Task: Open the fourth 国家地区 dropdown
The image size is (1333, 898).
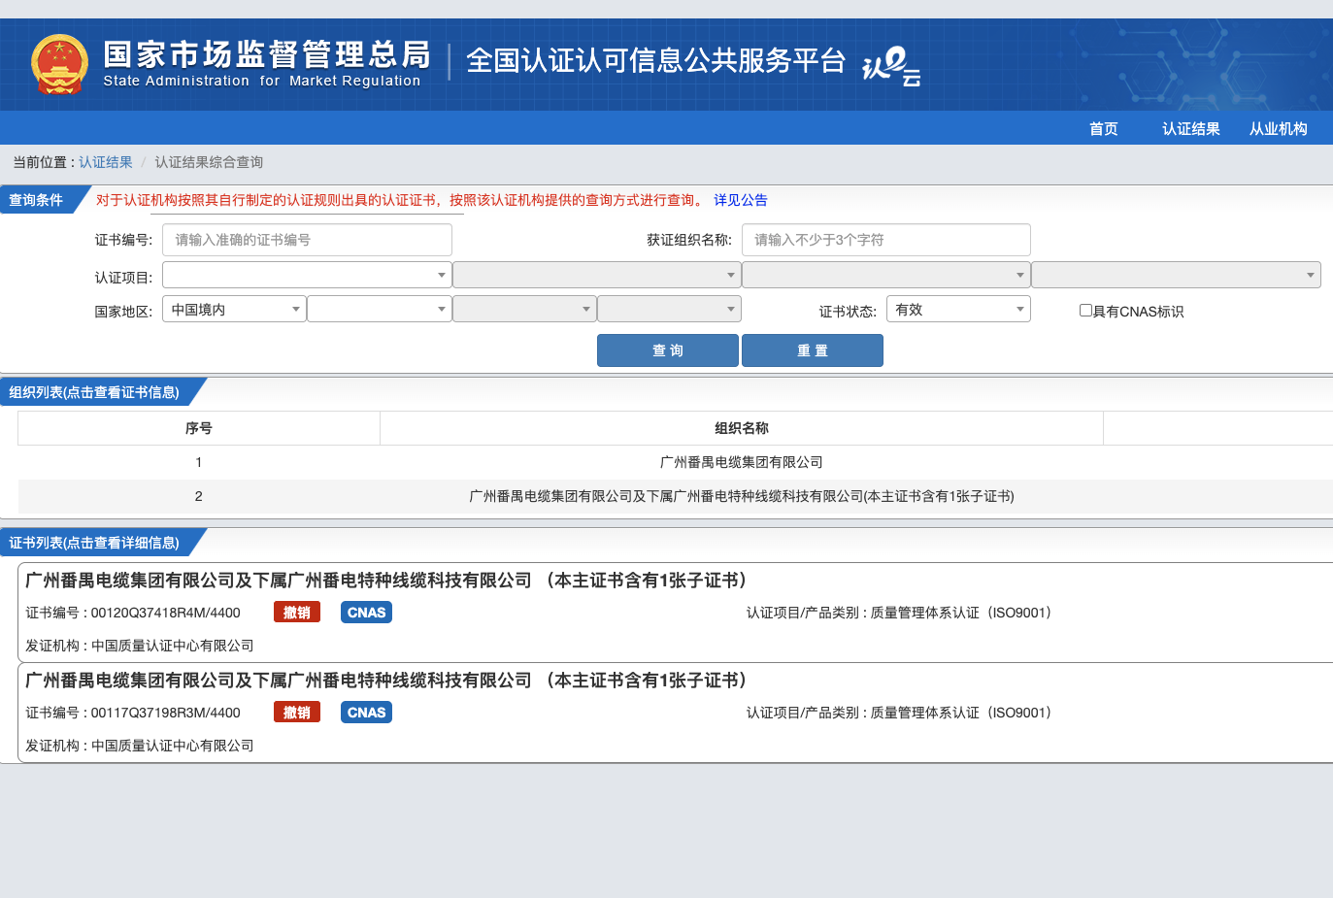Action: pyautogui.click(x=669, y=309)
